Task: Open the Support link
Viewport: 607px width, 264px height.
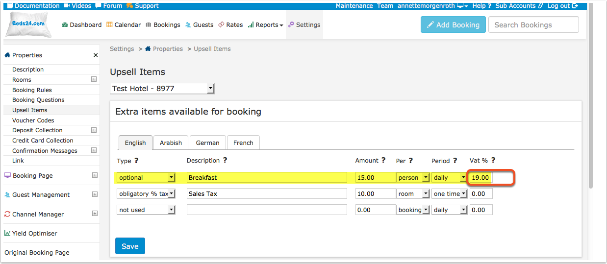Action: [142, 6]
